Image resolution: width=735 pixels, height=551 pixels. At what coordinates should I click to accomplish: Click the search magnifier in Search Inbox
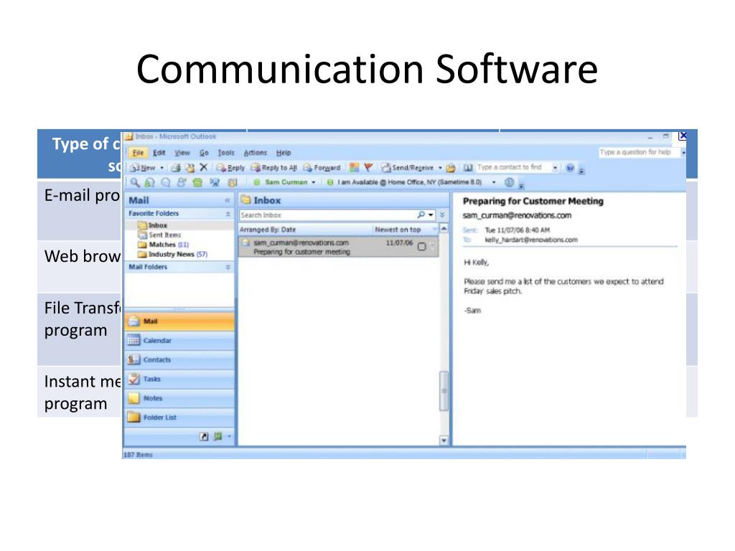pos(421,215)
